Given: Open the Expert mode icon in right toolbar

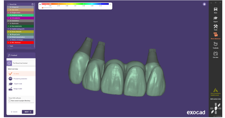Looking at the screenshot, I should (215, 18).
